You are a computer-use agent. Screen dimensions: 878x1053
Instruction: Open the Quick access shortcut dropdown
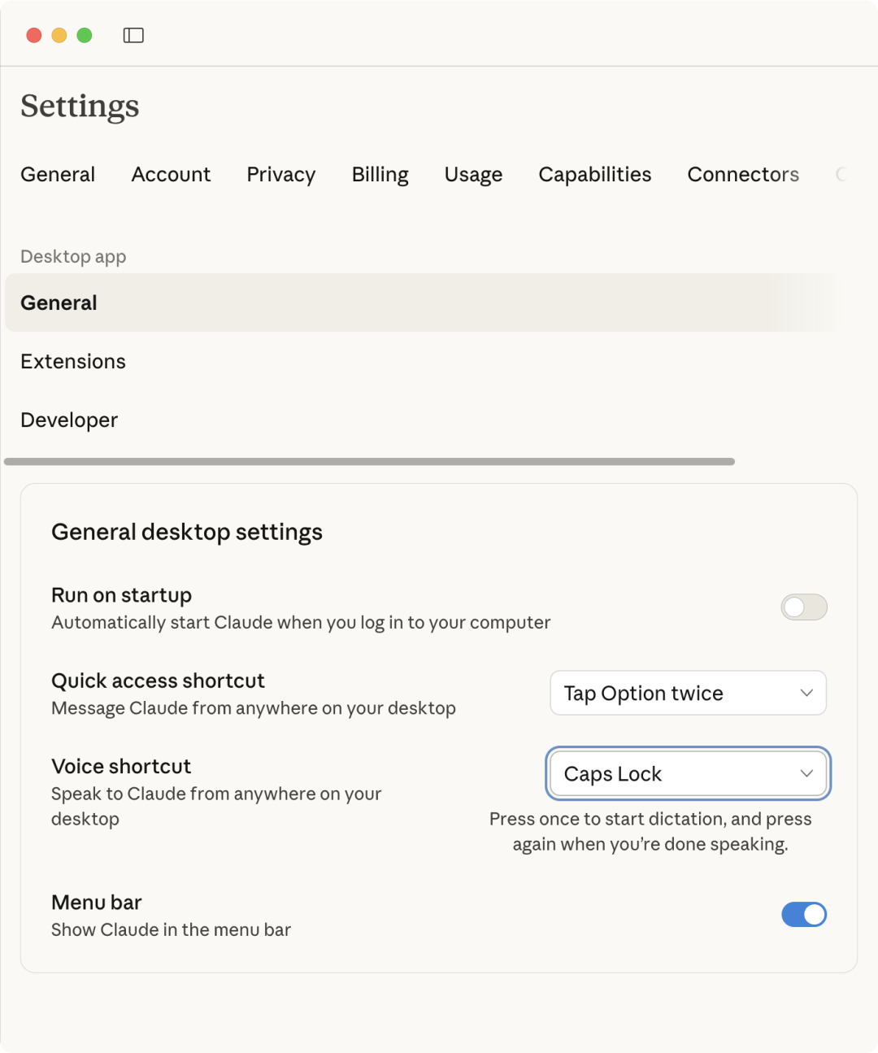click(x=688, y=693)
